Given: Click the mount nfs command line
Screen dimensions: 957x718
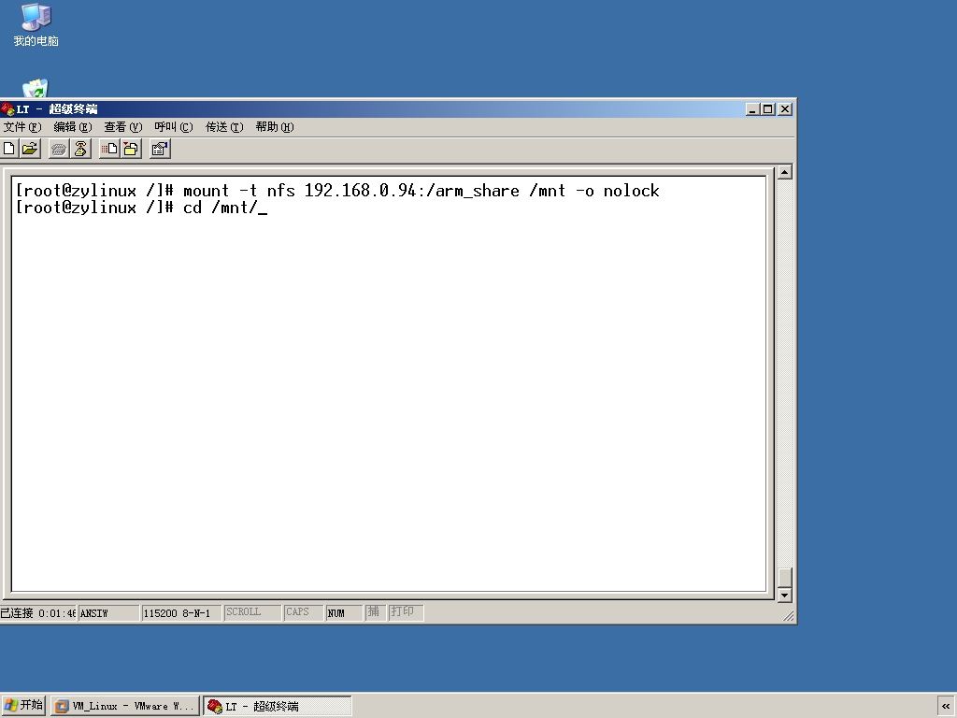Looking at the screenshot, I should click(336, 191).
